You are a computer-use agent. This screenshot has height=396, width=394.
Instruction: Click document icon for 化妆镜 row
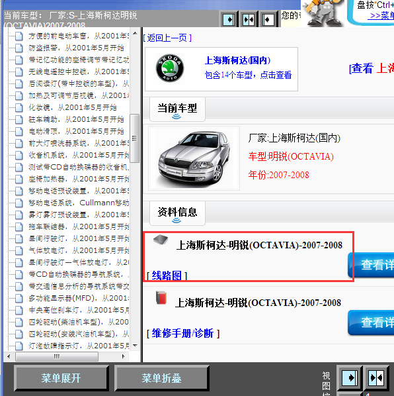tap(19, 107)
